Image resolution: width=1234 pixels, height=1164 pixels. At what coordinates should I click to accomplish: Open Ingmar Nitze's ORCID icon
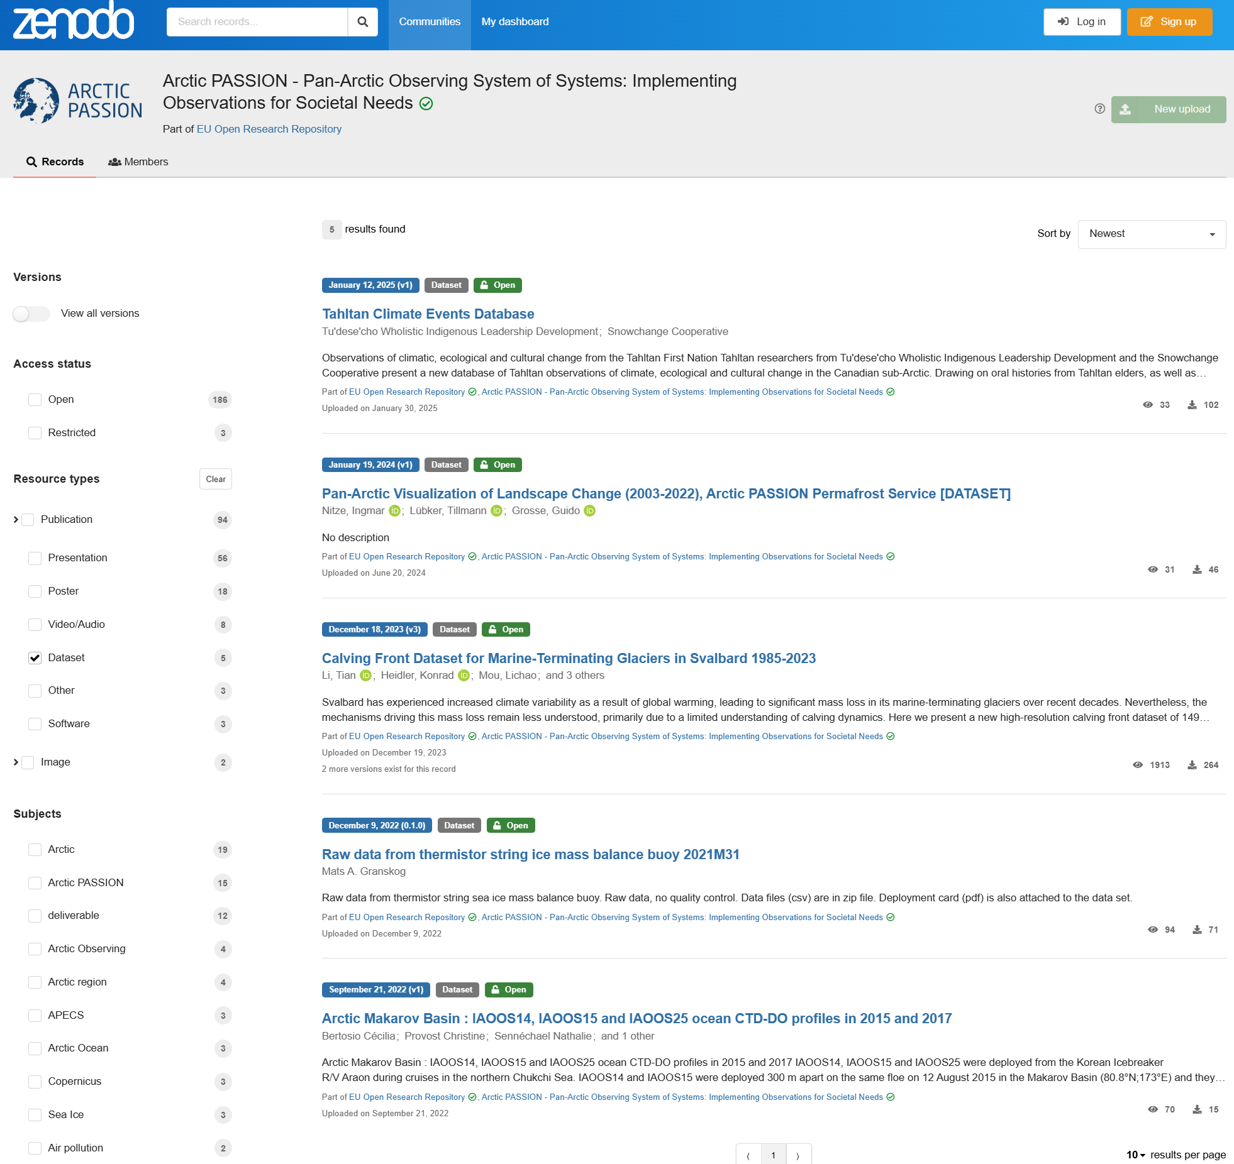point(394,511)
